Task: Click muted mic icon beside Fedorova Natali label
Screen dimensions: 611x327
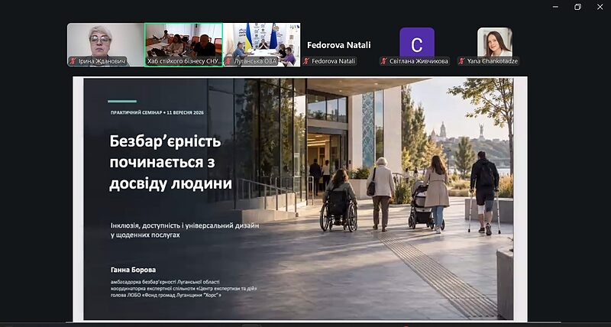Action: click(x=306, y=61)
